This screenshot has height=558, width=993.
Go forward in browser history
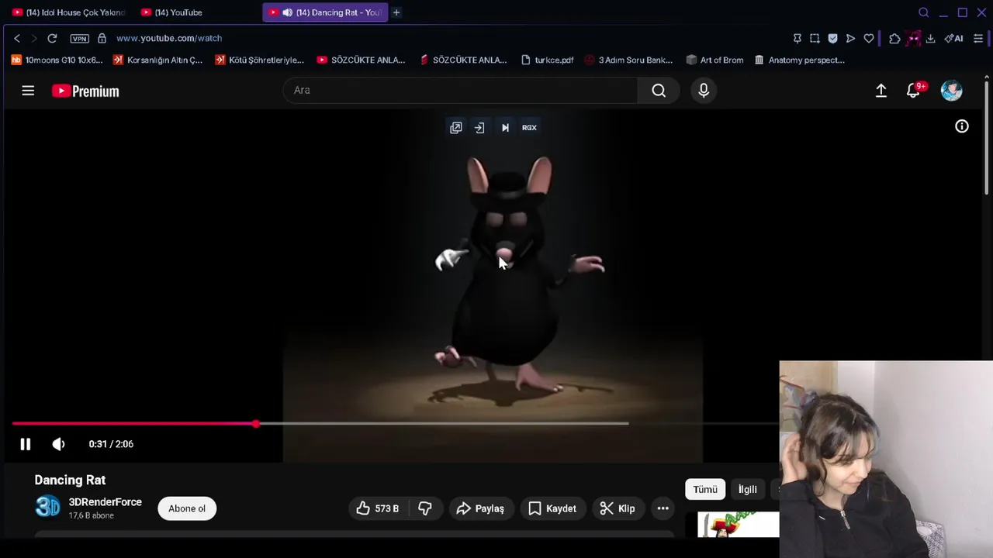coord(33,38)
